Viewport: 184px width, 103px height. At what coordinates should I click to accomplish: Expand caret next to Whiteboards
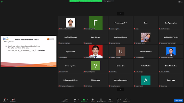coord(130,100)
